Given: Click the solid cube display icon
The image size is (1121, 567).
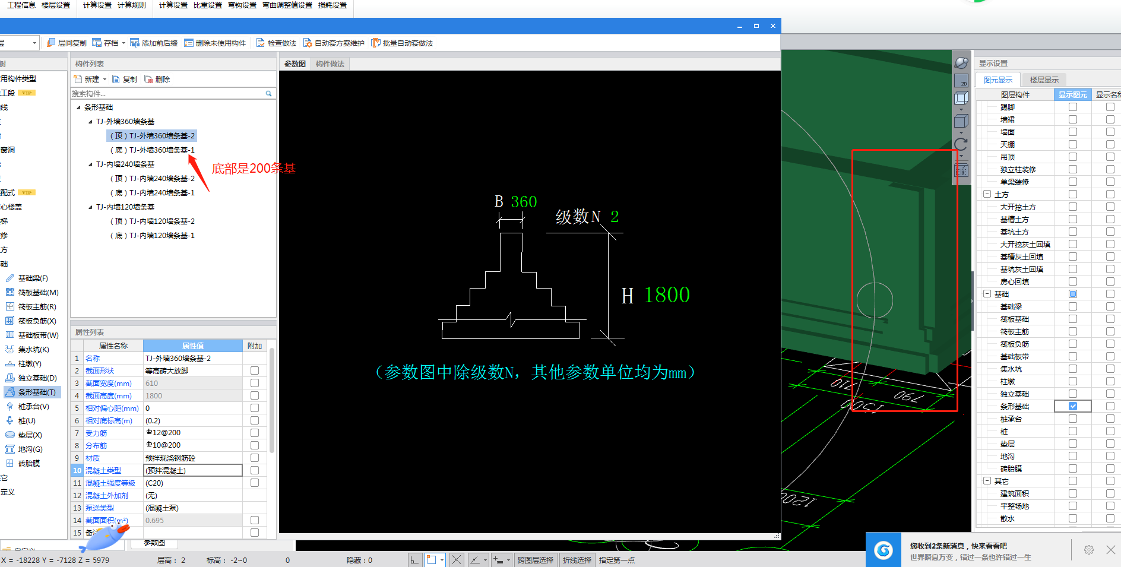Looking at the screenshot, I should tap(961, 121).
